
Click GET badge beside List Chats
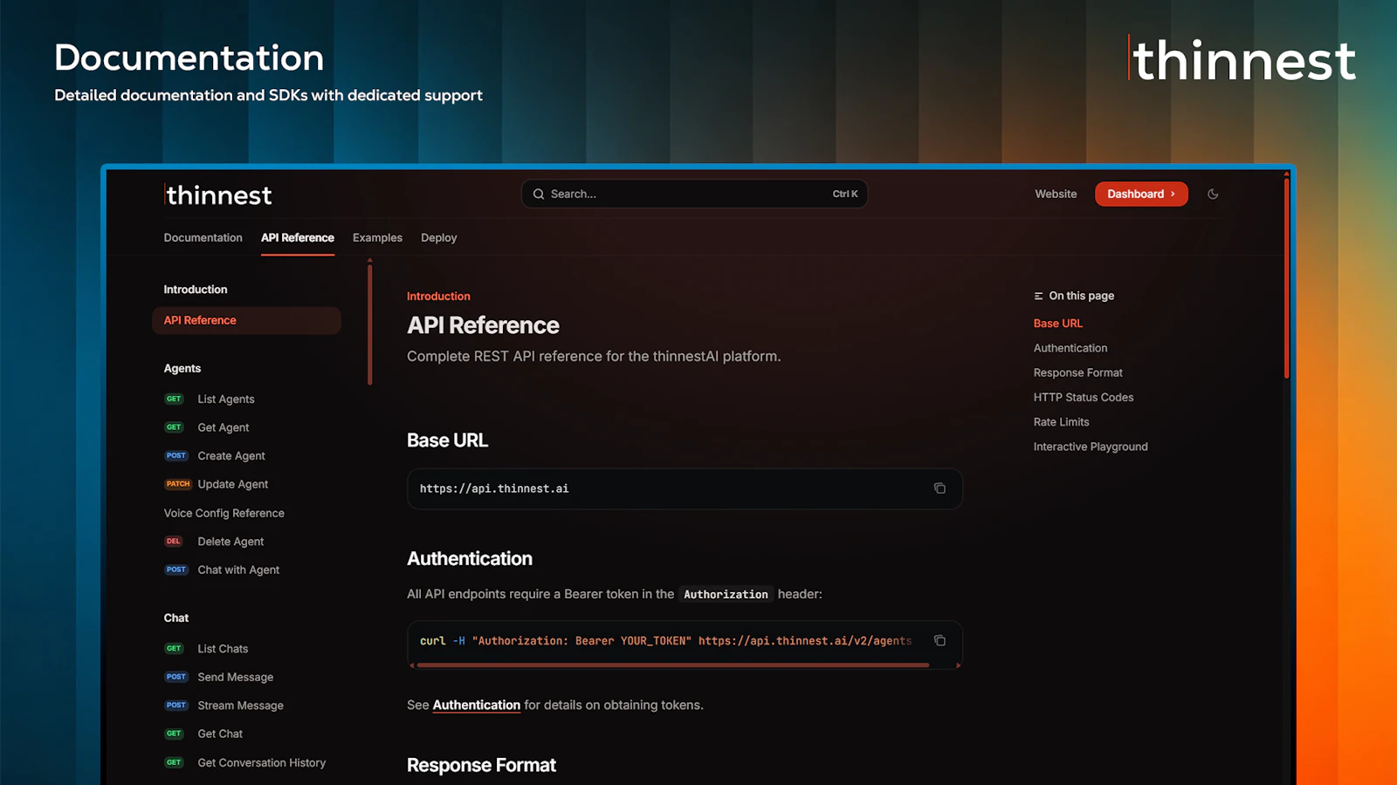[175, 648]
